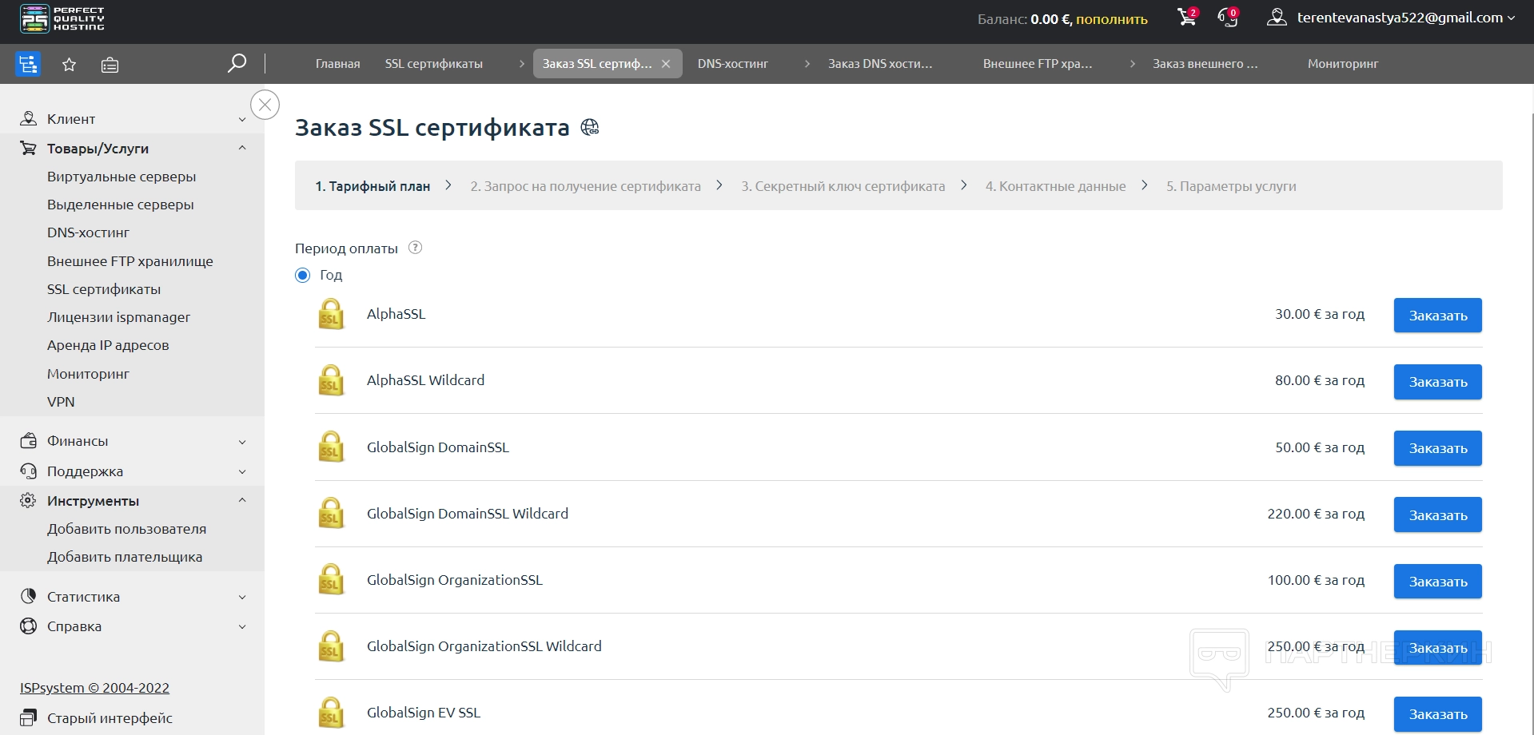Collapse the Инструменты section
1534x735 pixels.
point(242,500)
